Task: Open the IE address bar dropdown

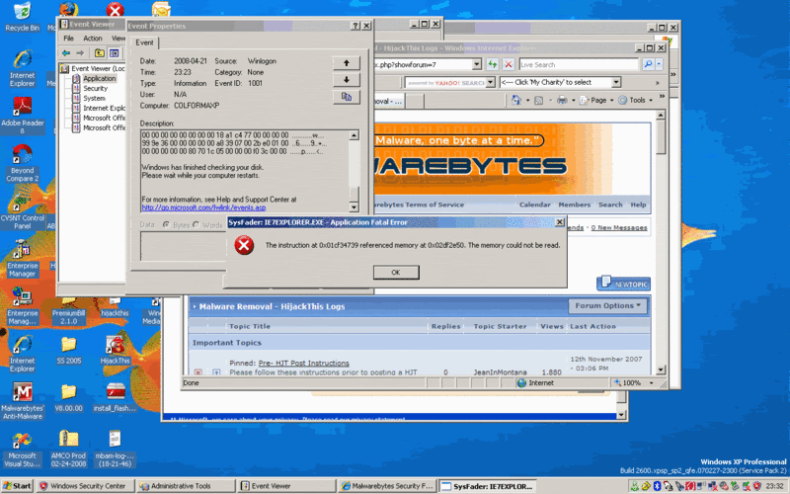Action: (477, 64)
